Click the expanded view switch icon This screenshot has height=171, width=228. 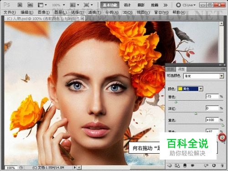[177, 166]
